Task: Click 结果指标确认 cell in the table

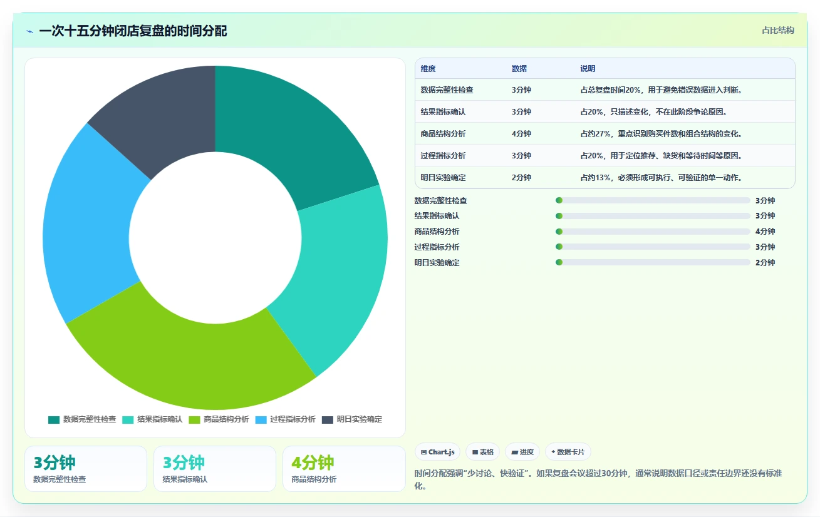Action: tap(444, 112)
